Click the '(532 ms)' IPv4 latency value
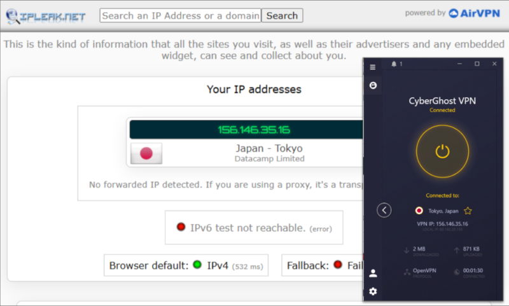This screenshot has width=509, height=306. coord(248,267)
